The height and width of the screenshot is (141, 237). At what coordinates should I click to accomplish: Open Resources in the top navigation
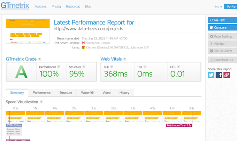tap(73, 7)
